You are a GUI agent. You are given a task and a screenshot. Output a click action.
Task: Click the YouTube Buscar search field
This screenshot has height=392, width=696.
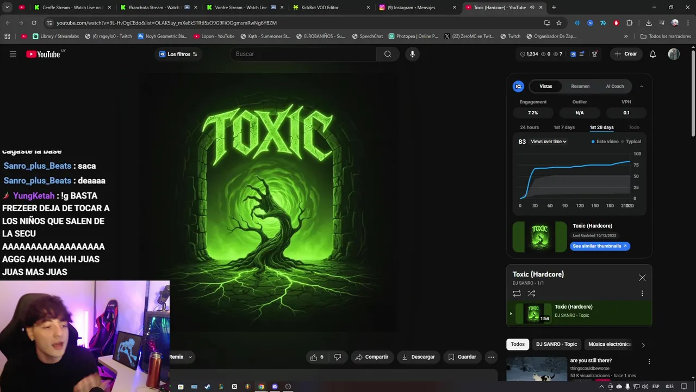303,54
